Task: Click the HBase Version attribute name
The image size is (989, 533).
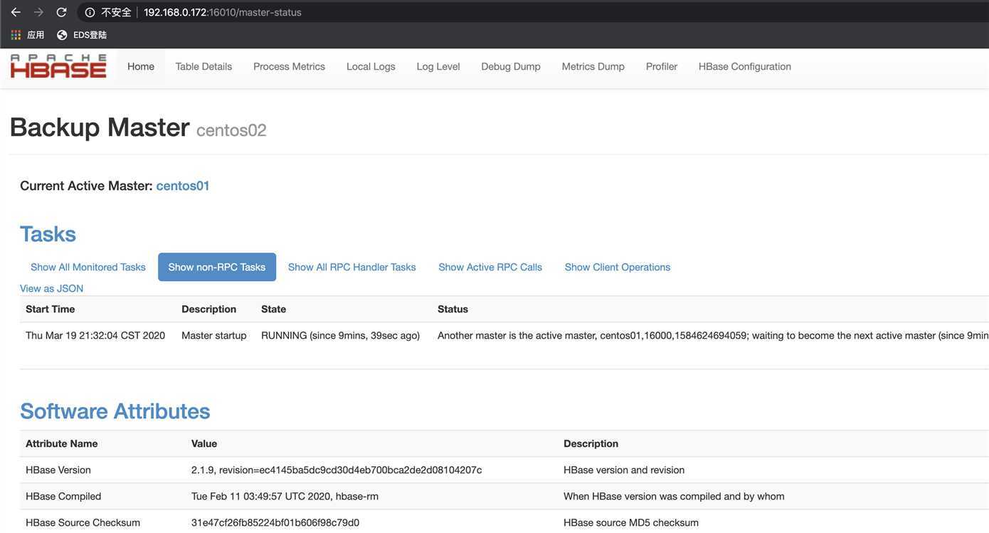Action: click(58, 470)
